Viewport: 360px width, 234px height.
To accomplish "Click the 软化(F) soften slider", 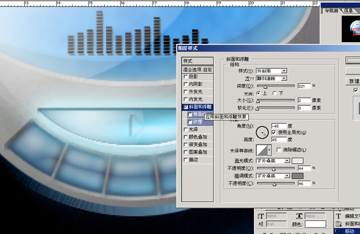I will 276,108.
